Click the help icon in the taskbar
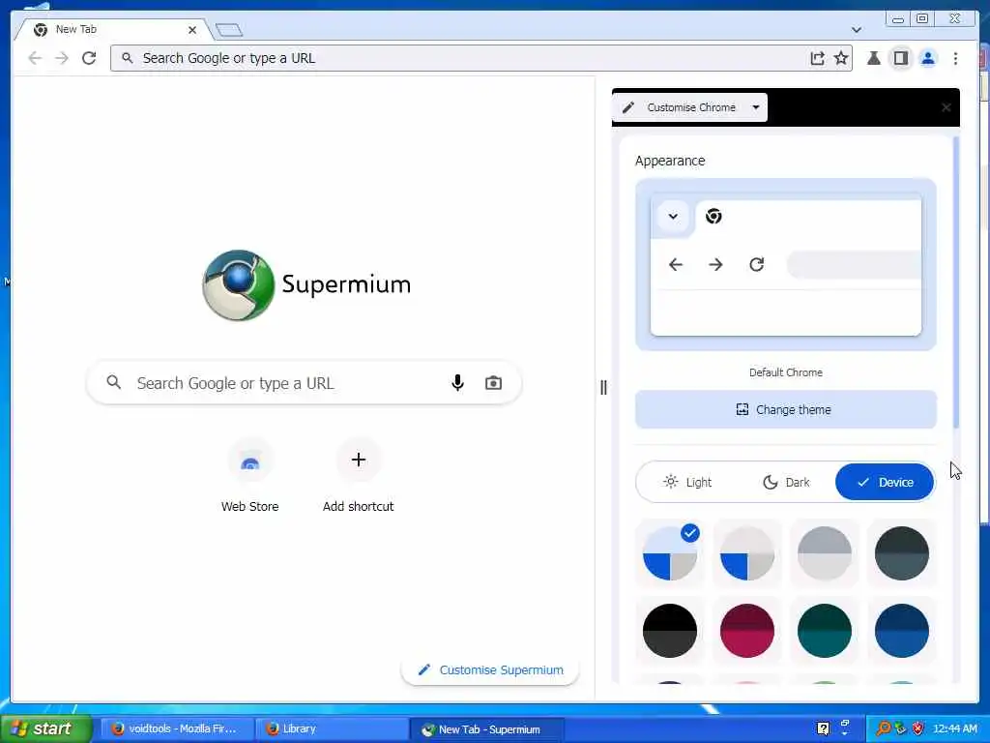This screenshot has height=743, width=990. [x=823, y=728]
